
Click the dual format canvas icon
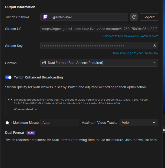point(44,63)
